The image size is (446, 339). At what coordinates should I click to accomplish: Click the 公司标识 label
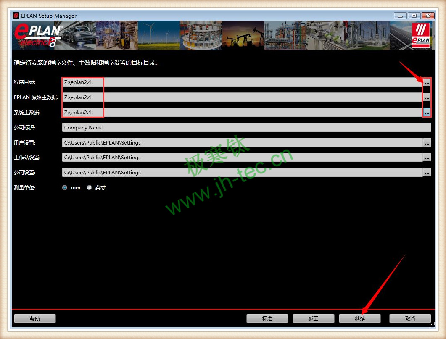point(24,128)
